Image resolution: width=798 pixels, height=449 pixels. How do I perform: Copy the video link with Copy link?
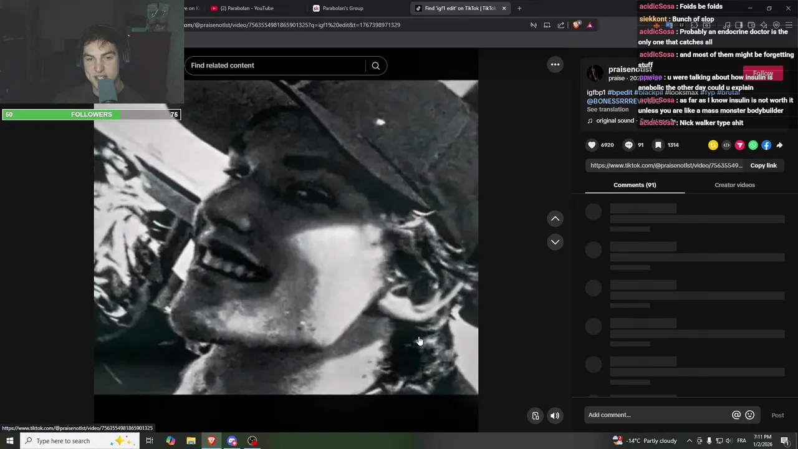coord(763,165)
